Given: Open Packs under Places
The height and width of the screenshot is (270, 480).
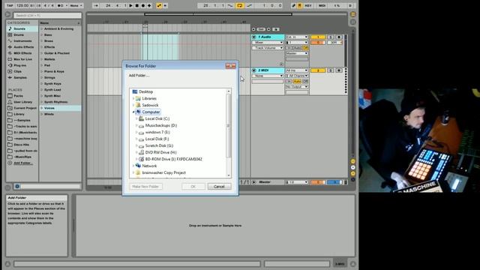Looking at the screenshot, I should pos(18,96).
